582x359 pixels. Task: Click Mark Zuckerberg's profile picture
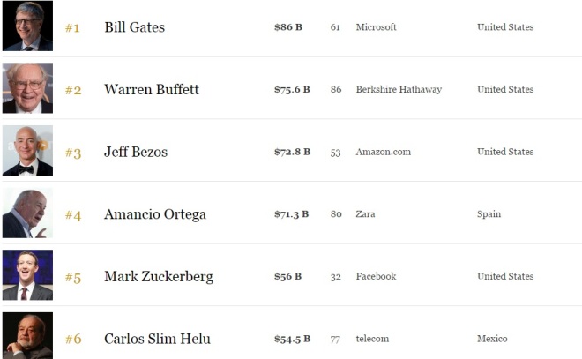point(27,275)
